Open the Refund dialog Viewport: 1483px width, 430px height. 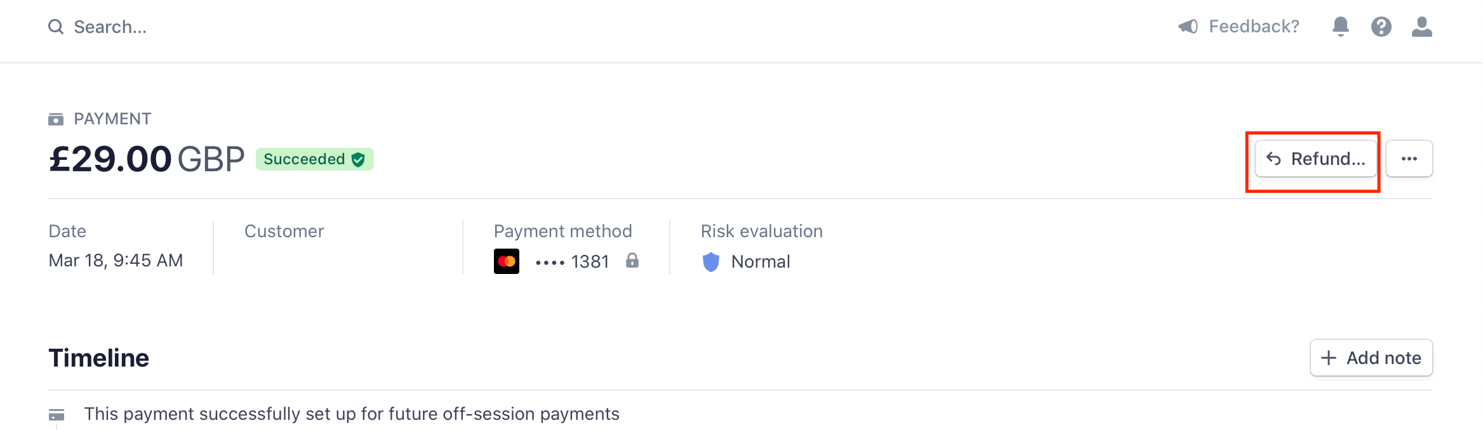pos(1315,159)
